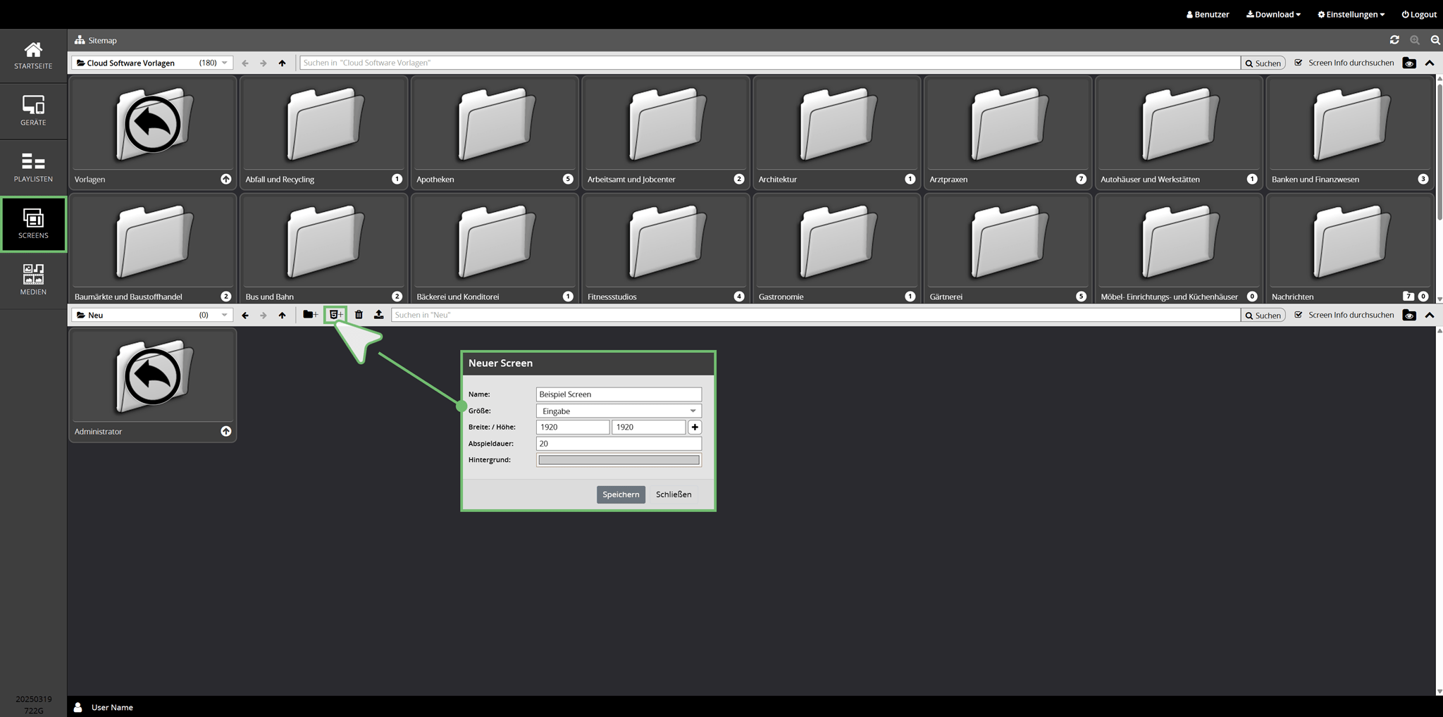
Task: Click the new HTML5 screen icon
Action: (x=335, y=315)
